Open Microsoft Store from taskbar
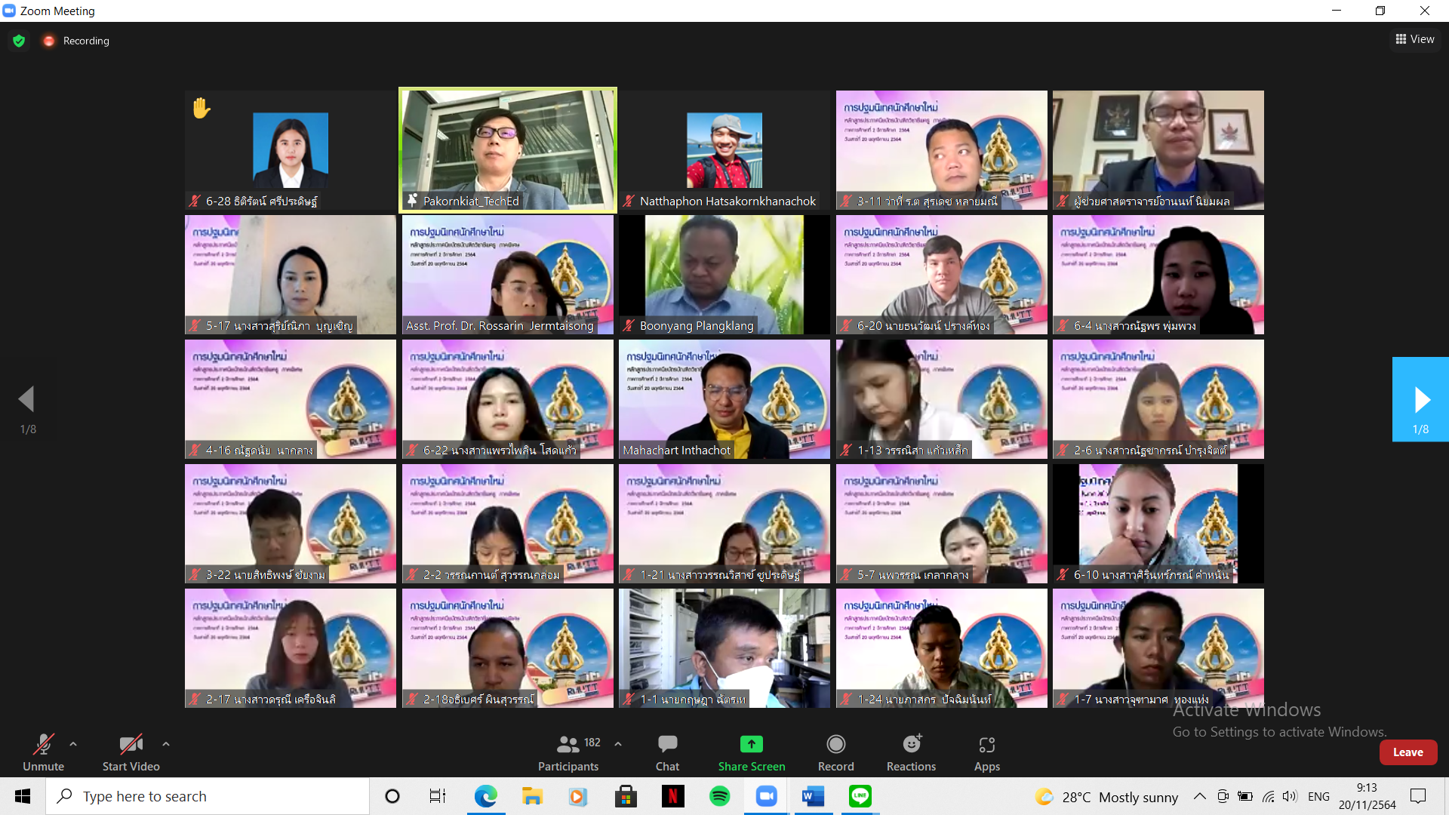Image resolution: width=1449 pixels, height=815 pixels. 626,796
